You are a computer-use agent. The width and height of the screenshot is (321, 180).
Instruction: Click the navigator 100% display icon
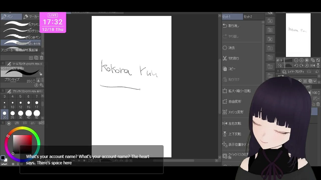[x=307, y=60]
